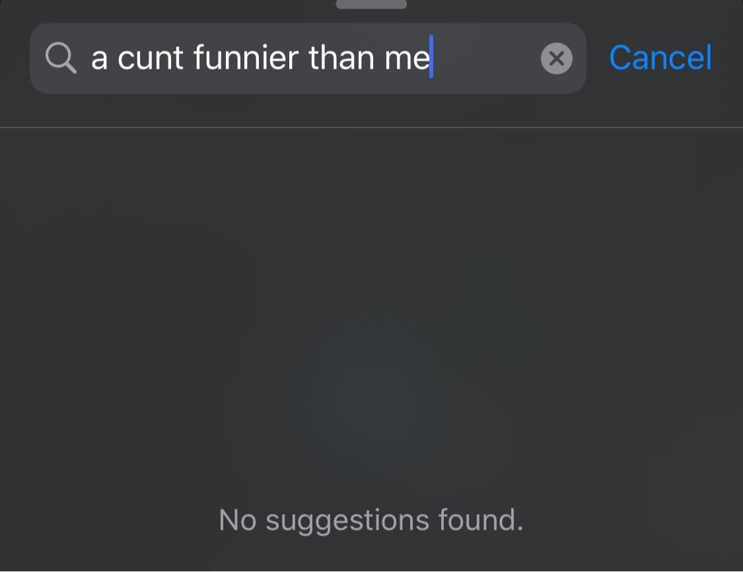Screen dimensions: 743x572
Task: Place cursor on the word "than" in search
Action: click(x=341, y=58)
